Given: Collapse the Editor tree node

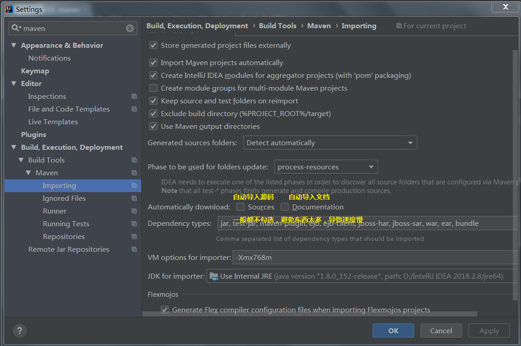Looking at the screenshot, I should tap(14, 84).
